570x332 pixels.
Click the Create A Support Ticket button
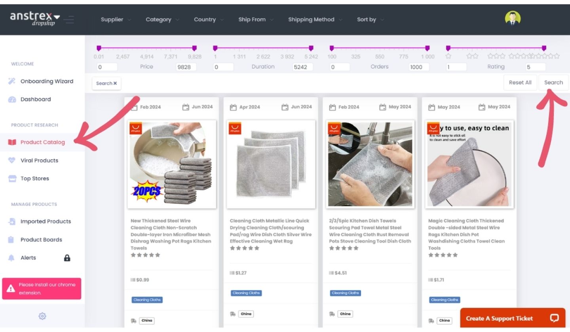tap(512, 318)
